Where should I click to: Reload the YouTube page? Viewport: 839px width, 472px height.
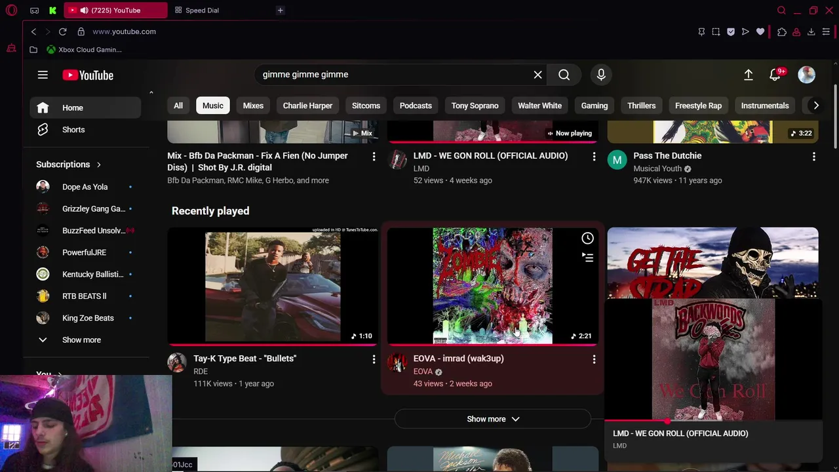(x=62, y=31)
